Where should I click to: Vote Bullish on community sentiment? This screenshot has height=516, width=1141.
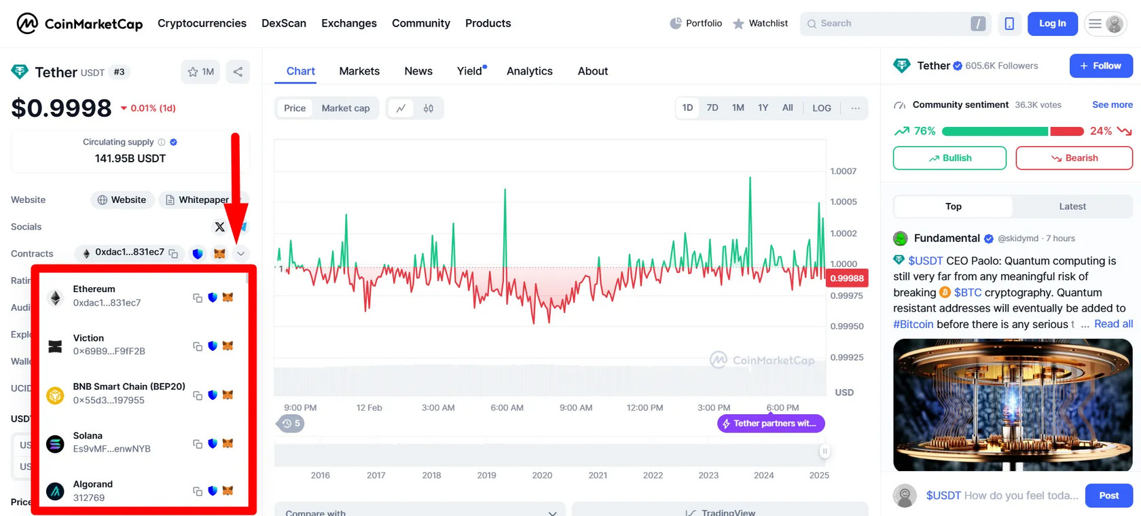coord(949,158)
